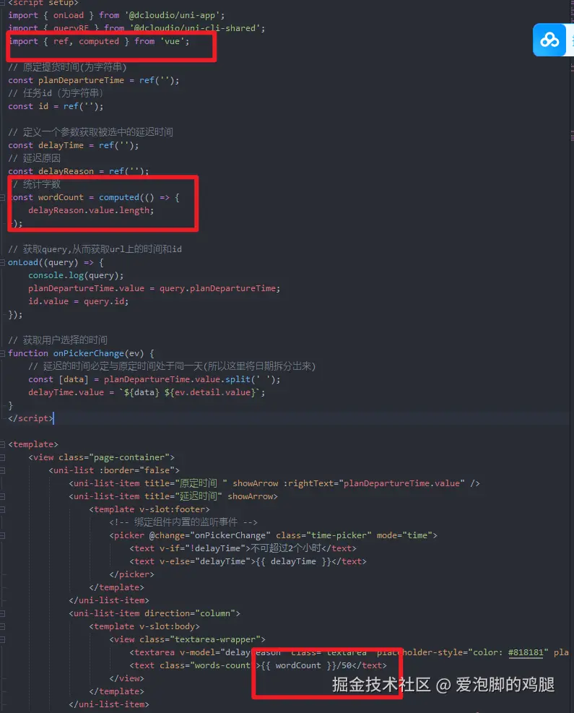
Task: Click the comment 延迟原因
Action: pos(34,158)
